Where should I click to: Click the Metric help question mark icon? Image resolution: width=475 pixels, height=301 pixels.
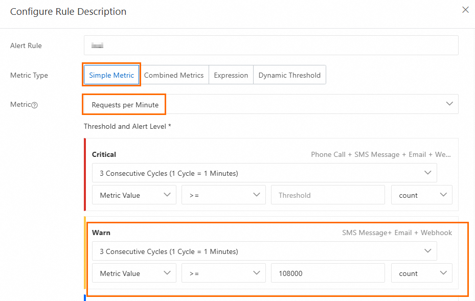pyautogui.click(x=35, y=105)
